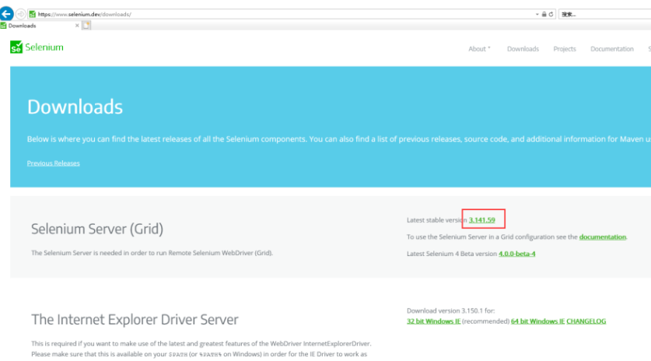Click the Selenium logo

tap(37, 47)
